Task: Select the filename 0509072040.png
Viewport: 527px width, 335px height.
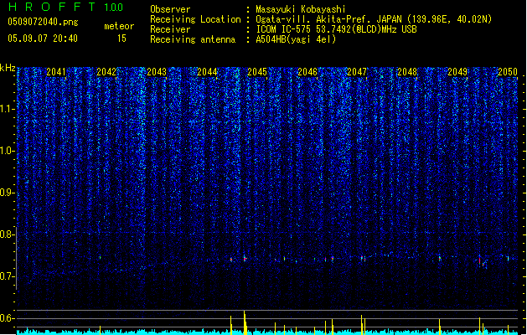Action: pyautogui.click(x=43, y=22)
